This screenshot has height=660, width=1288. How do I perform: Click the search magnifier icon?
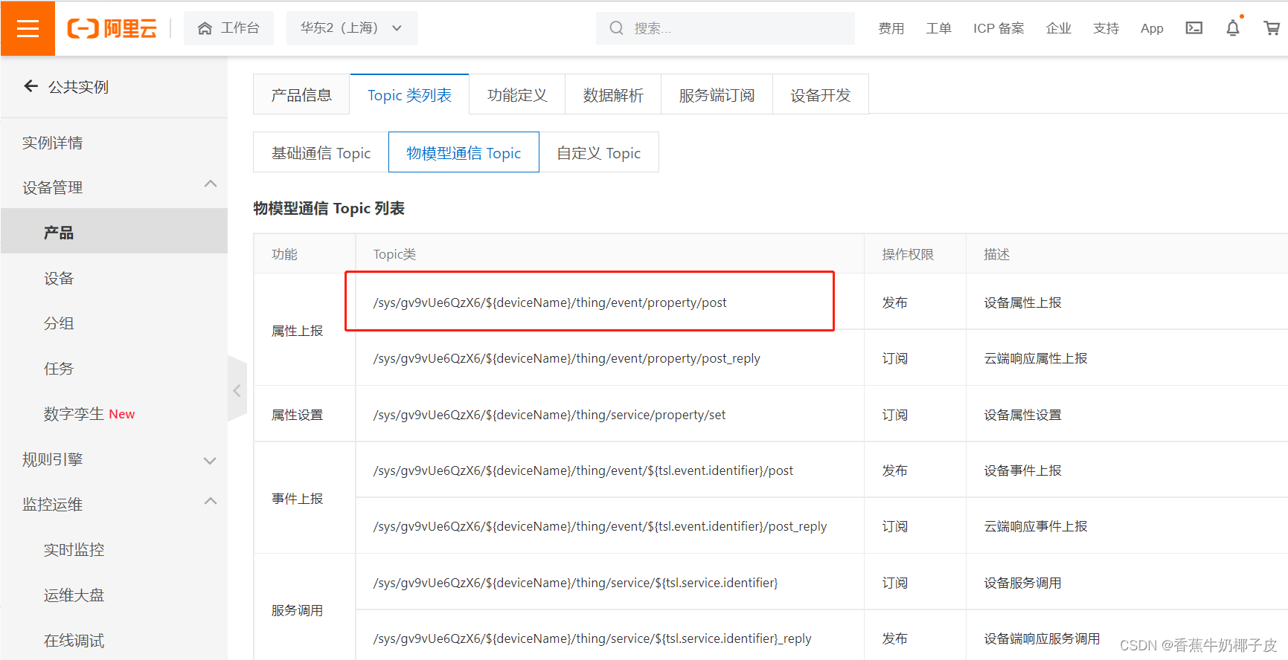(x=616, y=28)
